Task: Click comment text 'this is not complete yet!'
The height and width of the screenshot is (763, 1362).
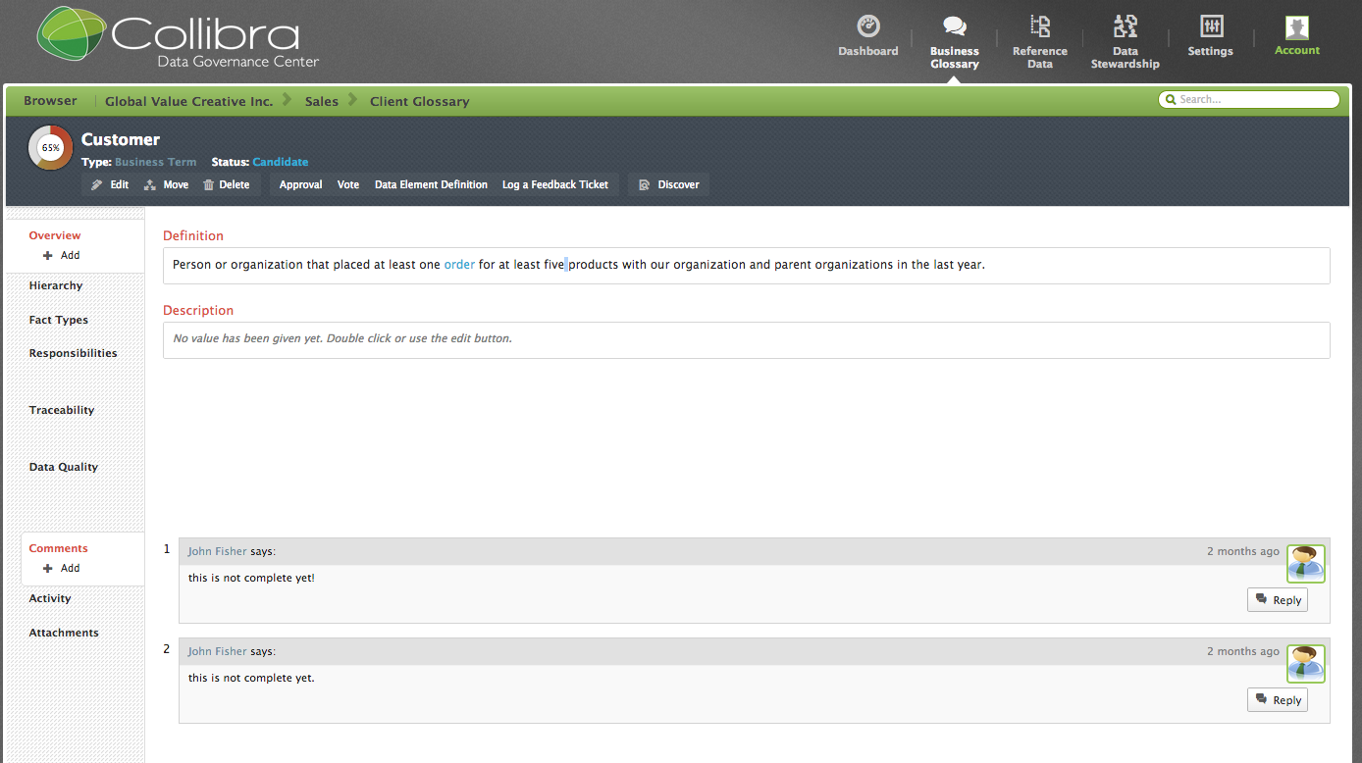Action: point(251,579)
